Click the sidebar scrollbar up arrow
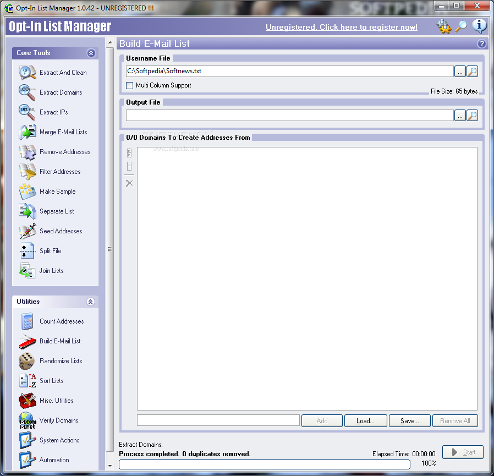 tap(110, 42)
